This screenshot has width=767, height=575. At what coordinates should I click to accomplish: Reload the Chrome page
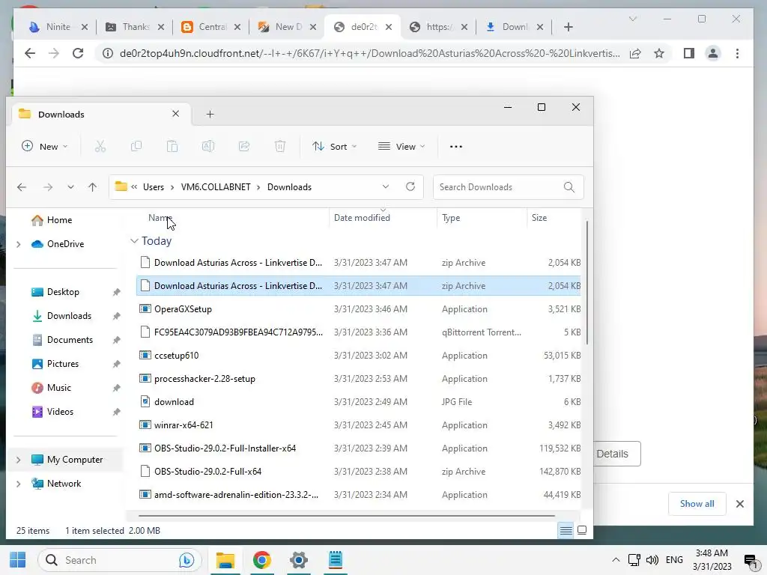pyautogui.click(x=78, y=53)
